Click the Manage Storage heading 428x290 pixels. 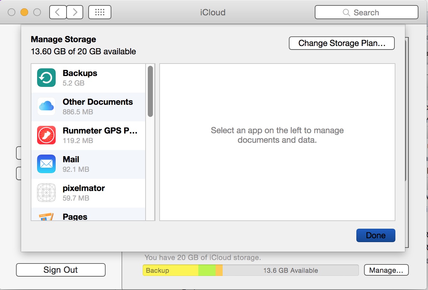click(x=63, y=39)
